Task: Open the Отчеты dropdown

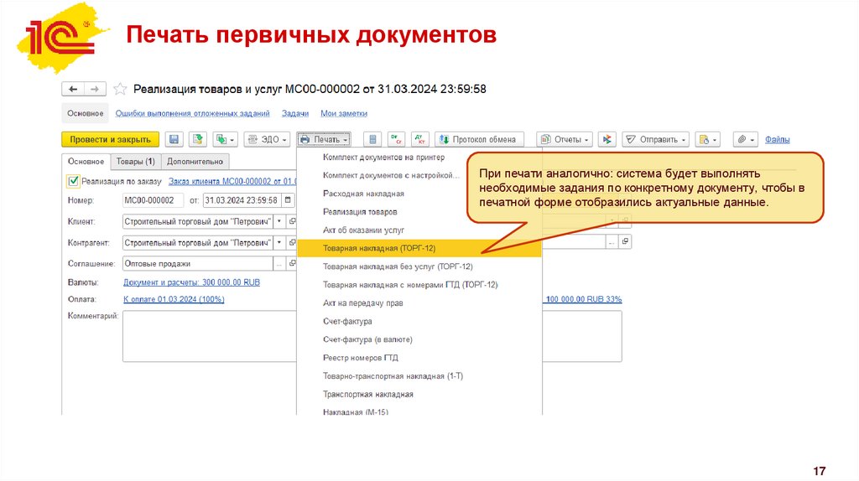Action: (565, 140)
